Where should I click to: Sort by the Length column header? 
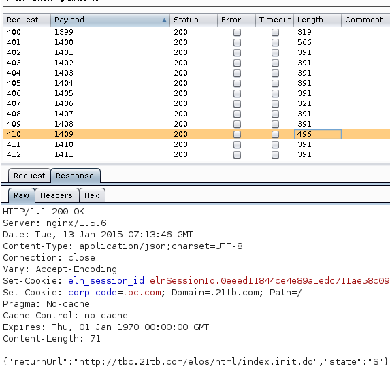tap(317, 20)
